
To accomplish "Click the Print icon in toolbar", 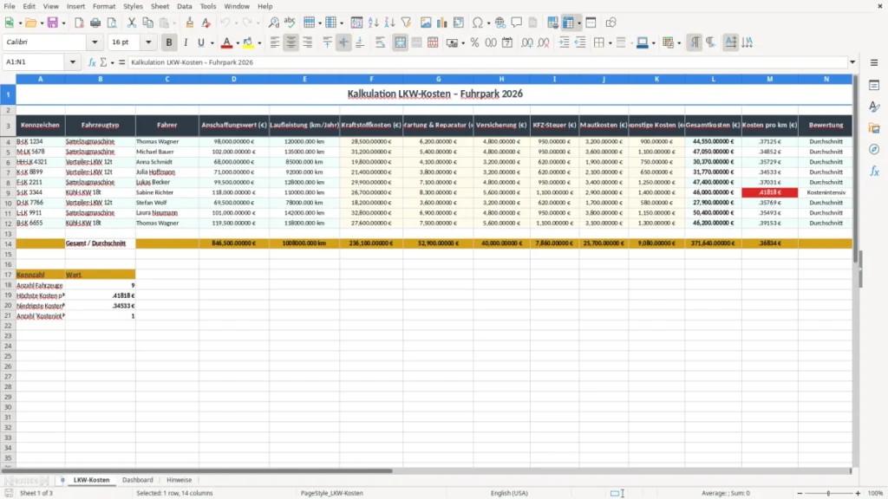I will (x=95, y=23).
